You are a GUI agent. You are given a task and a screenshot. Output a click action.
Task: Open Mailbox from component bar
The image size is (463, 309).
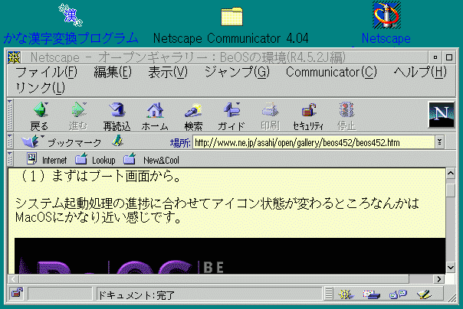tap(372, 294)
